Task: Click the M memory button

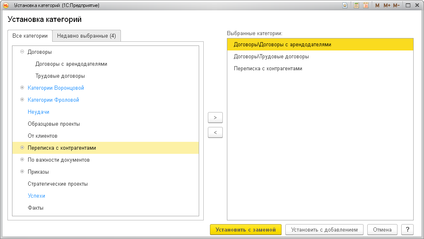Action: [x=377, y=5]
